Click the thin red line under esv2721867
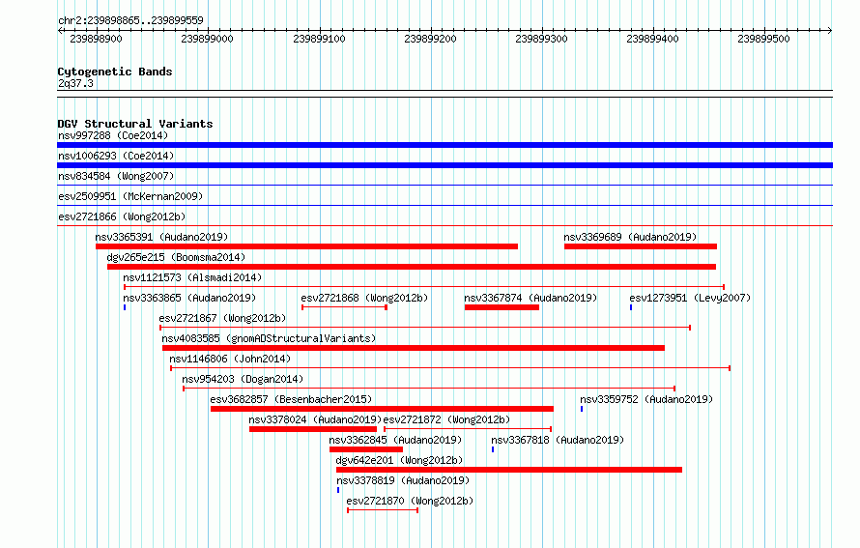The image size is (860, 548). pyautogui.click(x=425, y=328)
